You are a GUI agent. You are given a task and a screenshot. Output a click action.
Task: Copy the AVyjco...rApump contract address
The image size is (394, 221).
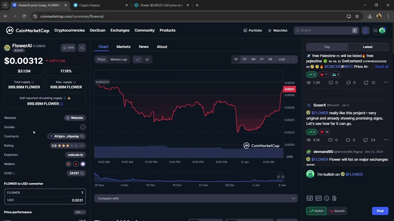(82, 136)
